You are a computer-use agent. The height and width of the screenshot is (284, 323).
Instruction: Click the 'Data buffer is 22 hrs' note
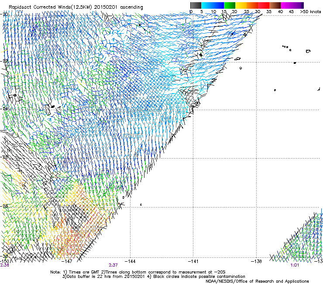point(103,277)
